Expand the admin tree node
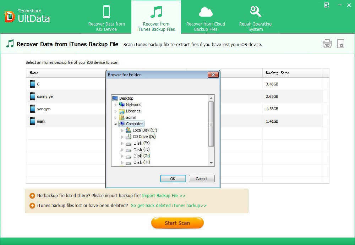Screen dimensions: 355x245 pyautogui.click(x=115, y=118)
